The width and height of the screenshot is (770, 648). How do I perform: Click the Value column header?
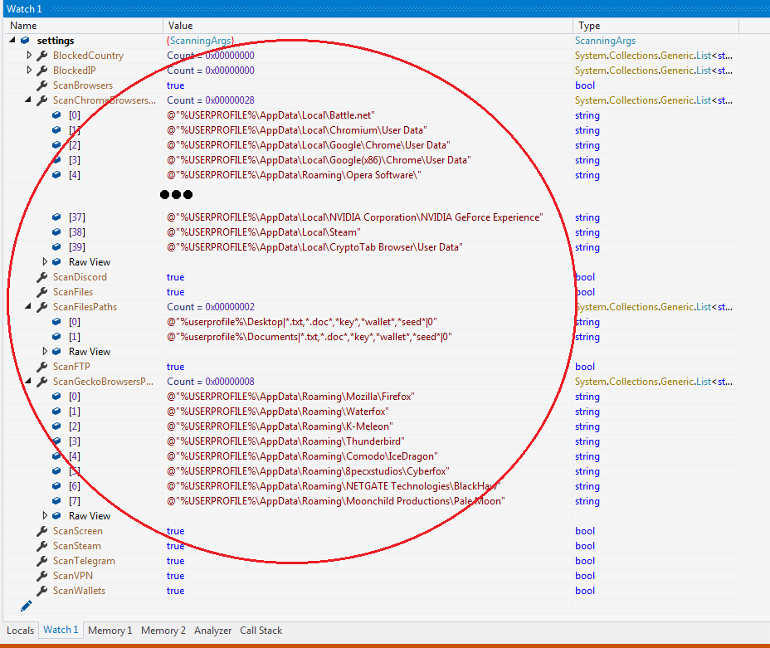tap(180, 26)
